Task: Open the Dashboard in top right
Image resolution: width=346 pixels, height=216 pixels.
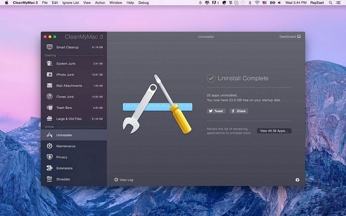Action: point(290,37)
